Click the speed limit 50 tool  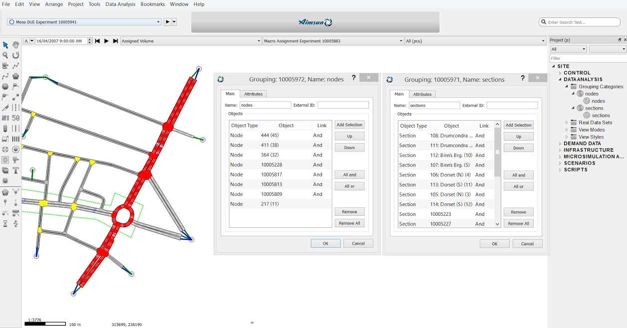(x=16, y=118)
